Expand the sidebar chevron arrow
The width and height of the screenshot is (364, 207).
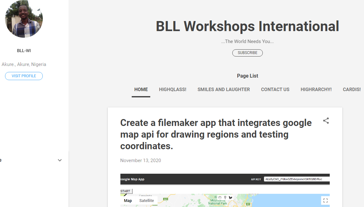(x=60, y=160)
